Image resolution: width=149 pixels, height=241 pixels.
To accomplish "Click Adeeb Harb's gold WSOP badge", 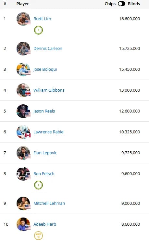I will [38, 236].
